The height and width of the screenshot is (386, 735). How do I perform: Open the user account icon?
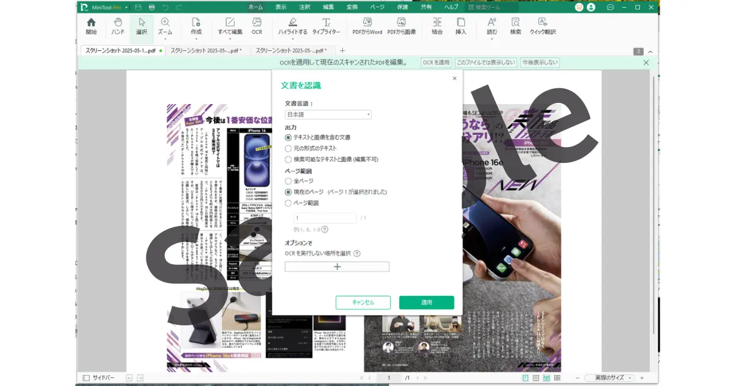[x=591, y=7]
